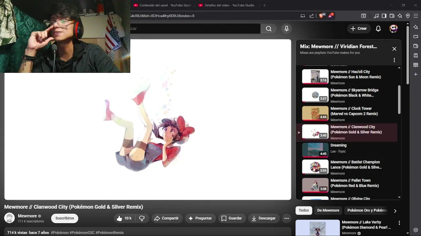
Task: Open more actions next to Descargar
Action: (286, 218)
